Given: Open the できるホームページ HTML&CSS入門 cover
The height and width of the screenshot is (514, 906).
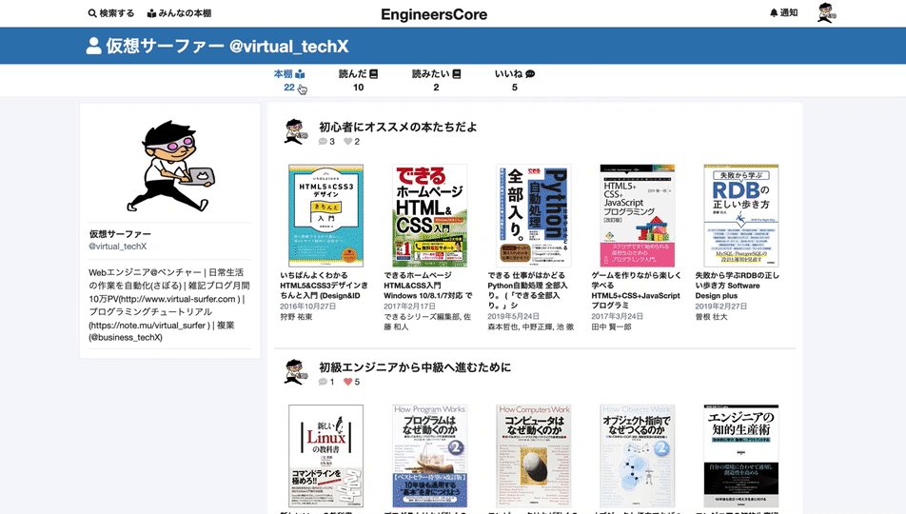Looking at the screenshot, I should (429, 216).
